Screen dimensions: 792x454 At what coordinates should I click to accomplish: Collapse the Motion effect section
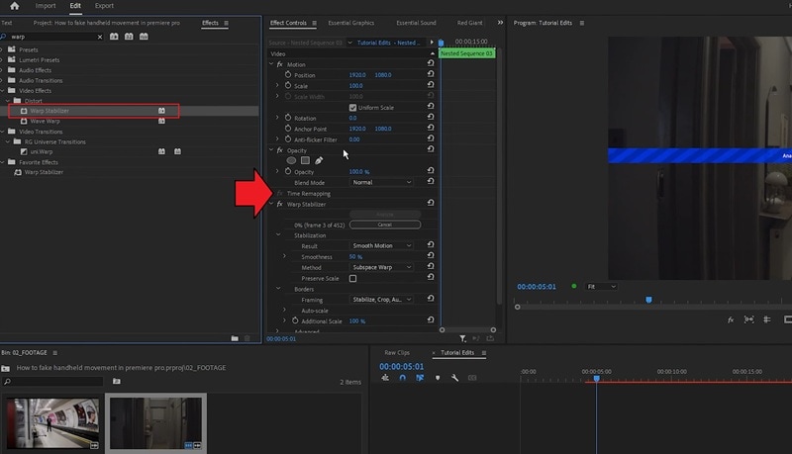[x=271, y=64]
